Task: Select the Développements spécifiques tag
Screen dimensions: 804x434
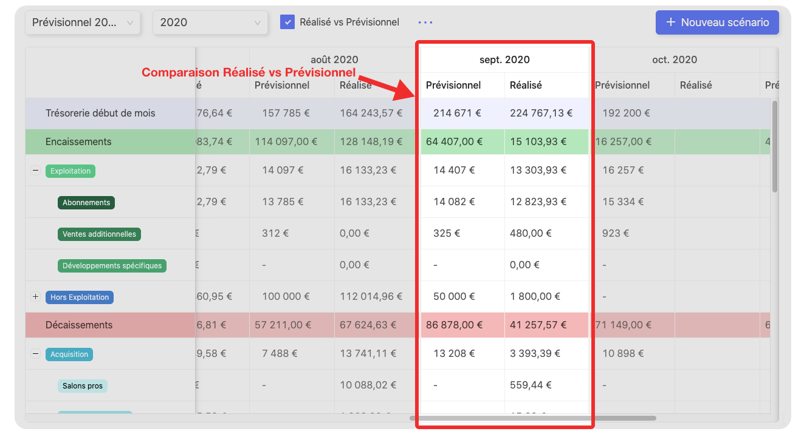Action: (x=112, y=266)
